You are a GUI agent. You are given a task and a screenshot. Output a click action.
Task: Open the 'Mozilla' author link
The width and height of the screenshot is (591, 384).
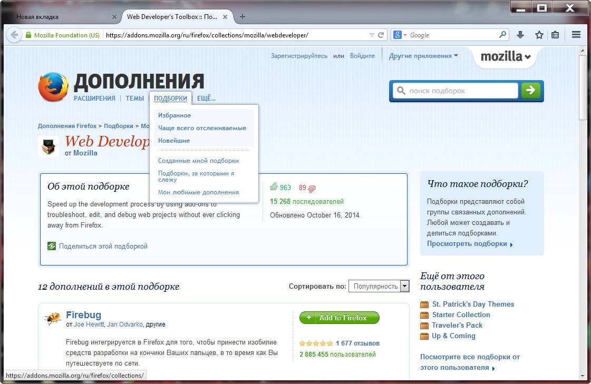point(85,153)
